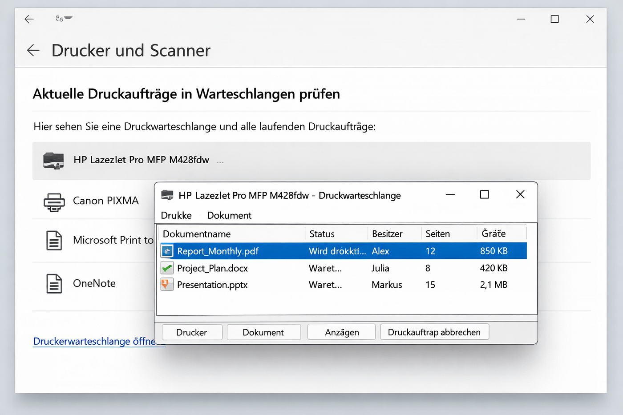Click the Wird drökkt status cell

[337, 251]
